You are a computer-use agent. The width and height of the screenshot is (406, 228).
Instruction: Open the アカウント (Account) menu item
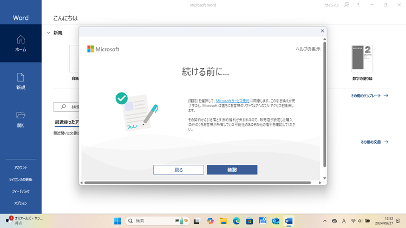point(21,167)
